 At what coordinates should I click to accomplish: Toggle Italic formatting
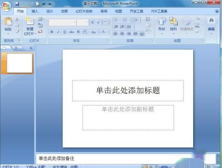click(58, 32)
